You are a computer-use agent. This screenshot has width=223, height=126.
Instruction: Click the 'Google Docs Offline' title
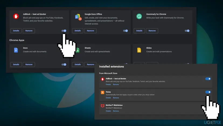tap(93, 14)
